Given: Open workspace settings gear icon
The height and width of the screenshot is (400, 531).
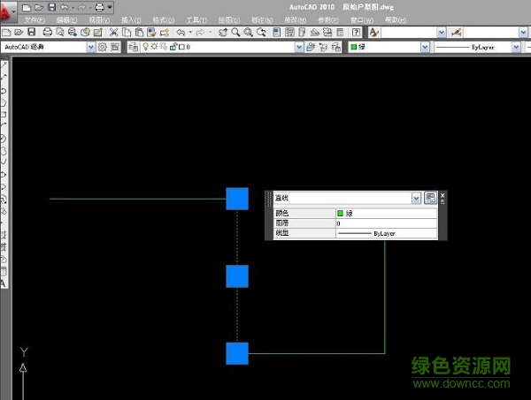Looking at the screenshot, I should pos(103,47).
